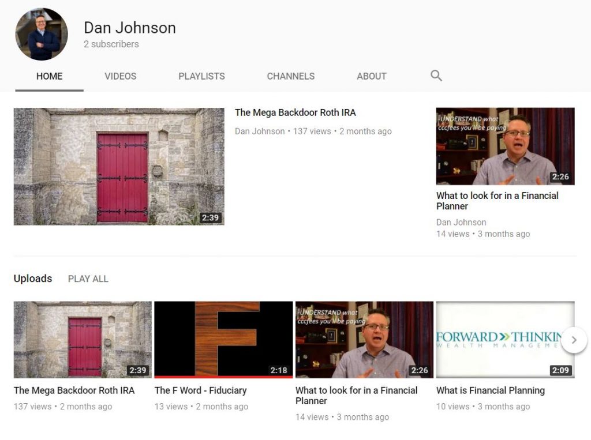This screenshot has height=440, width=591.
Task: Open the Uploads section heading
Action: [33, 279]
